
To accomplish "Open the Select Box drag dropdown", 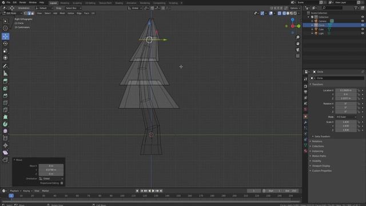I will coord(73,8).
